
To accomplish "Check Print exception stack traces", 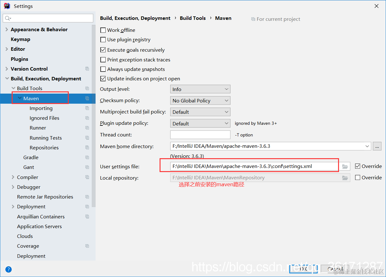I will click(x=103, y=60).
